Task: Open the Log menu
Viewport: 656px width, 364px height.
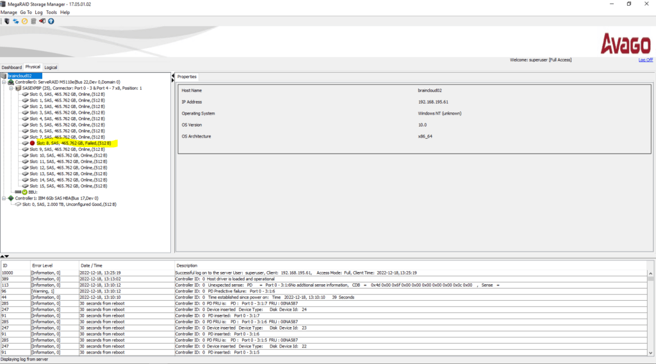Action: [x=39, y=13]
